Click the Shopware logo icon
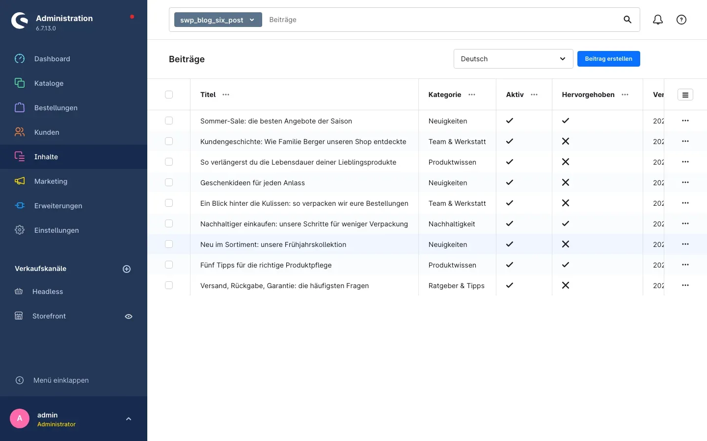 coord(20,21)
